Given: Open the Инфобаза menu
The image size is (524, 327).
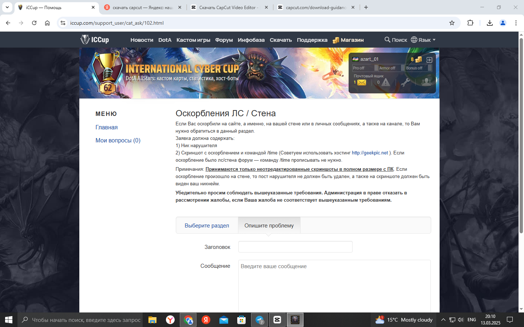Looking at the screenshot, I should click(x=251, y=40).
